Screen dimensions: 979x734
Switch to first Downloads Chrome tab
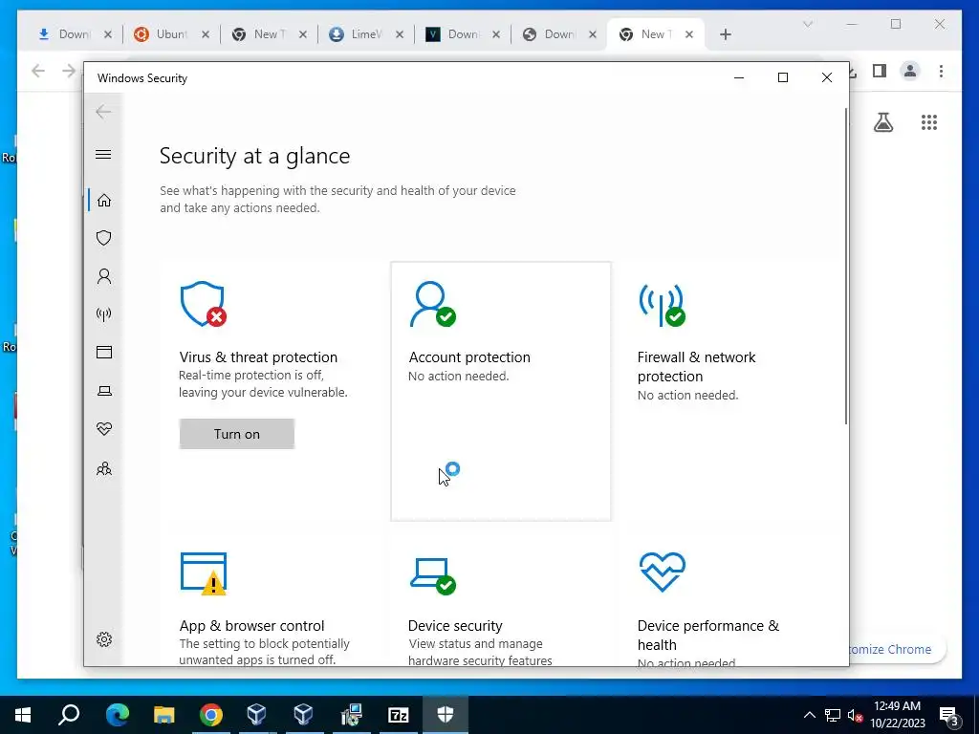[x=74, y=34]
